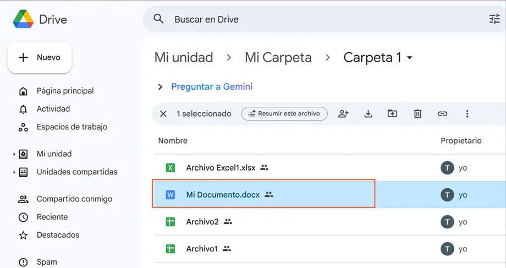This screenshot has height=268, width=506.
Task: Click the Página principal home icon
Action: coord(23,91)
